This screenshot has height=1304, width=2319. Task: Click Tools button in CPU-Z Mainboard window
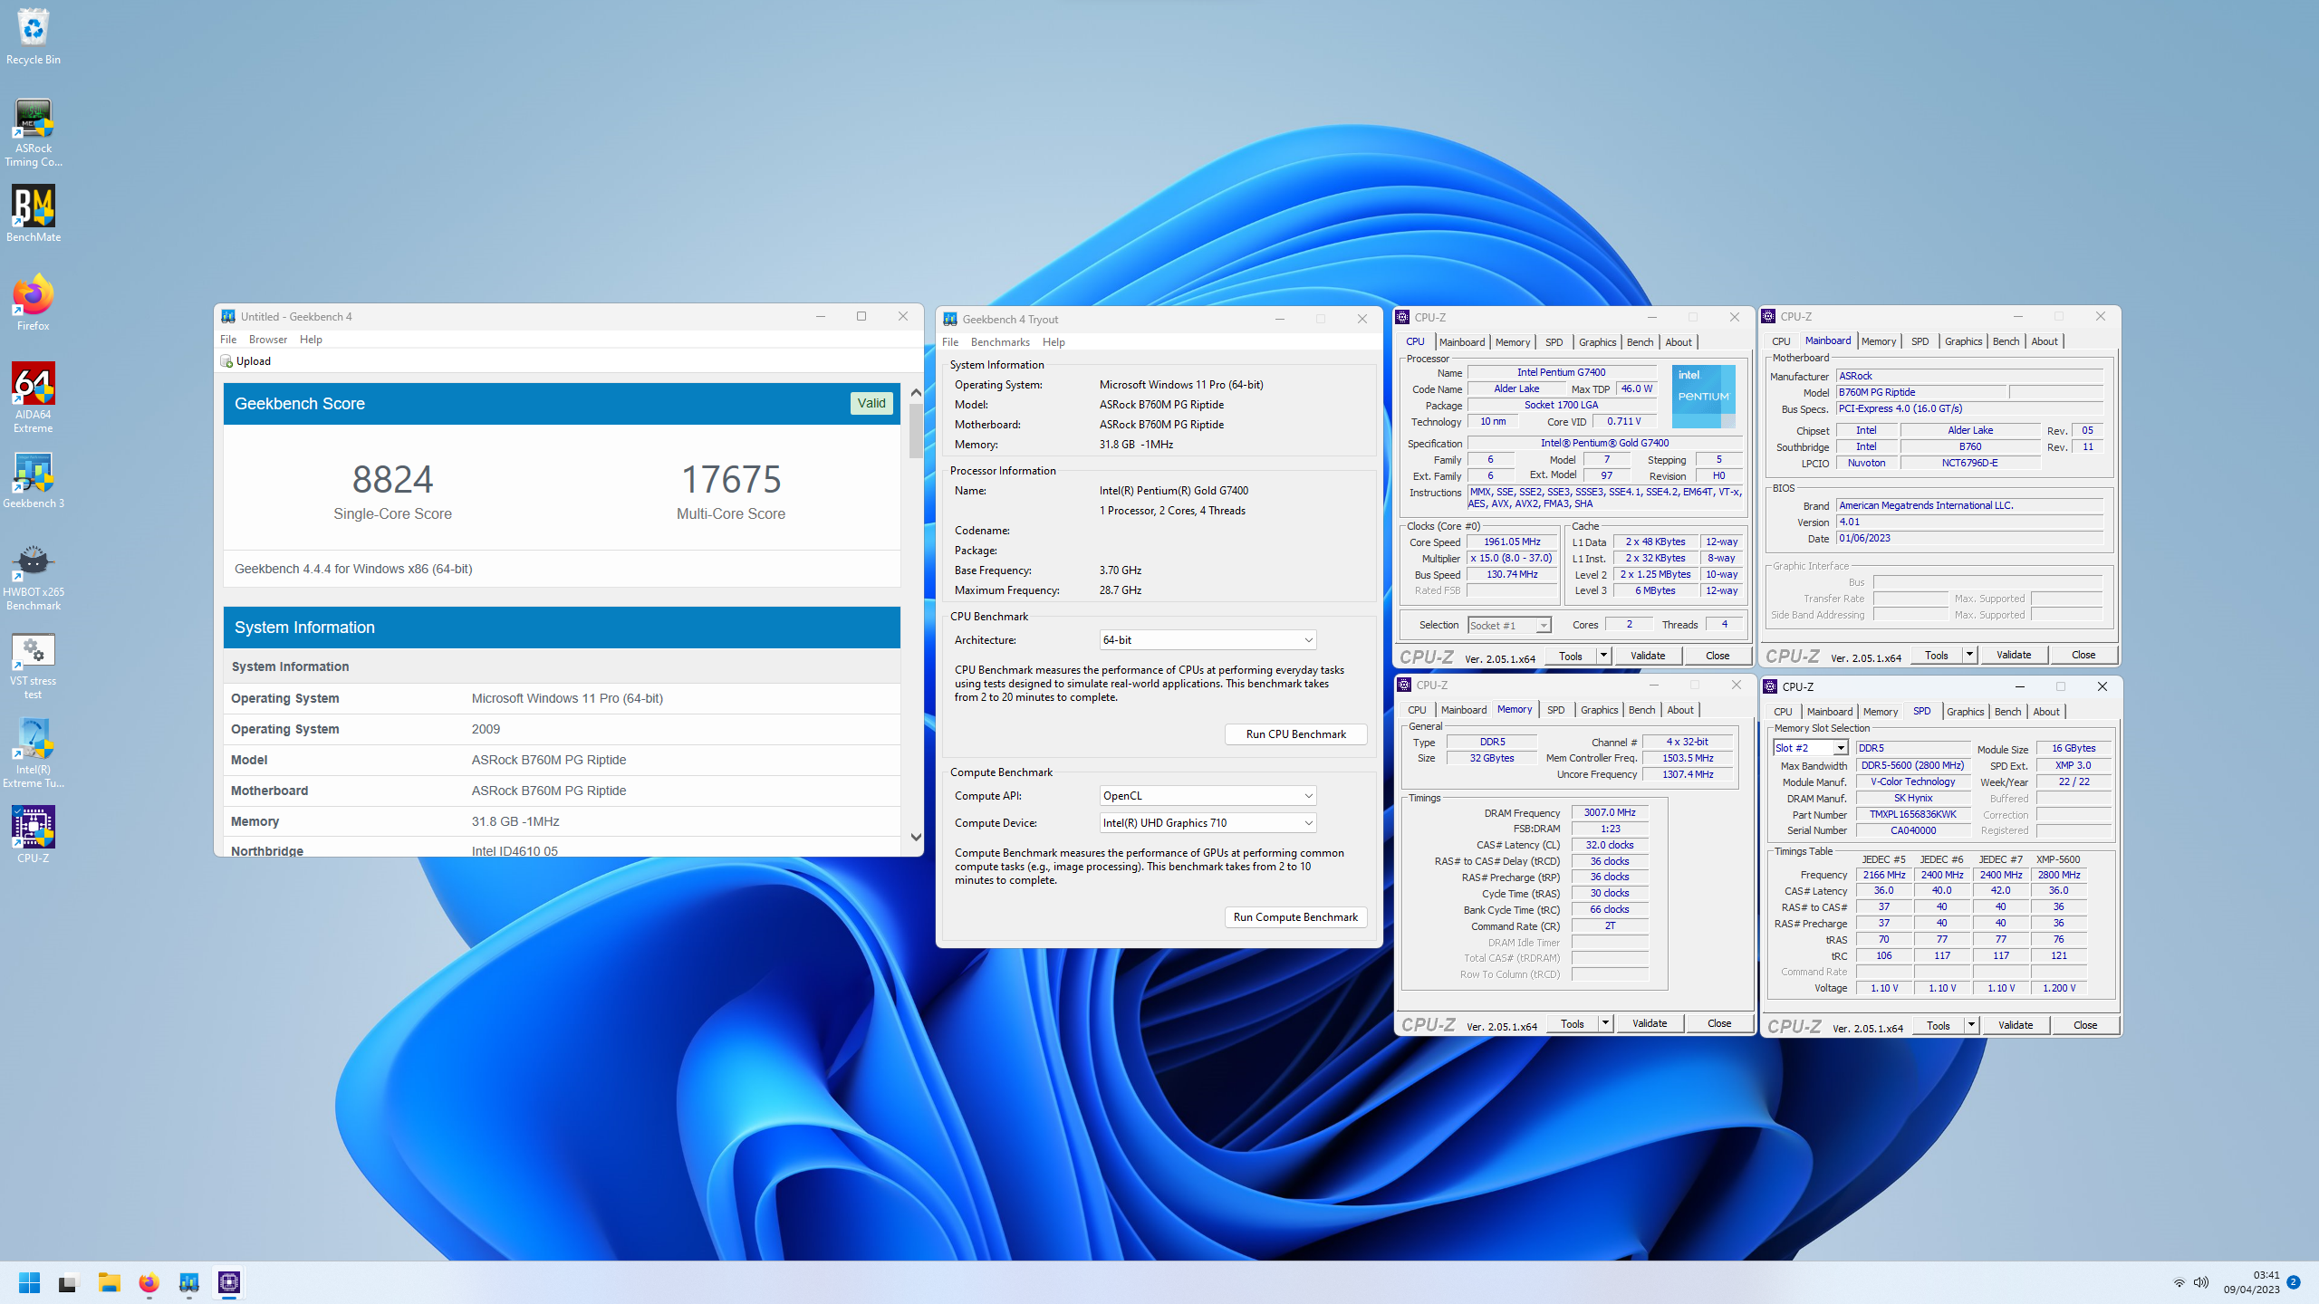coord(1937,655)
